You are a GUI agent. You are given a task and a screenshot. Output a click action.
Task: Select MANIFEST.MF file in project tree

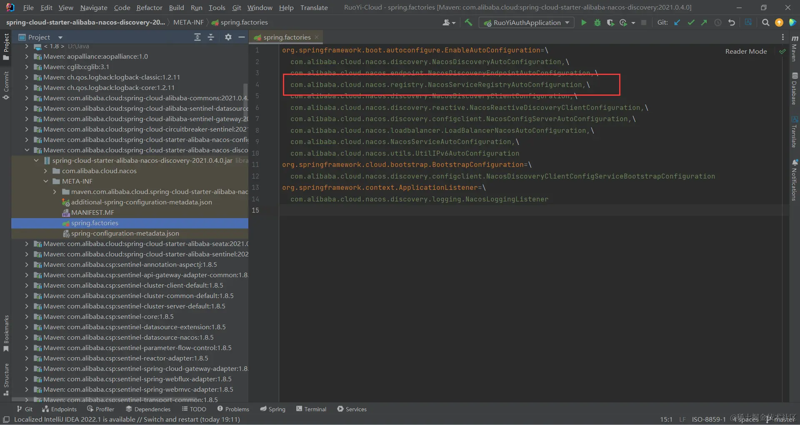click(x=92, y=213)
